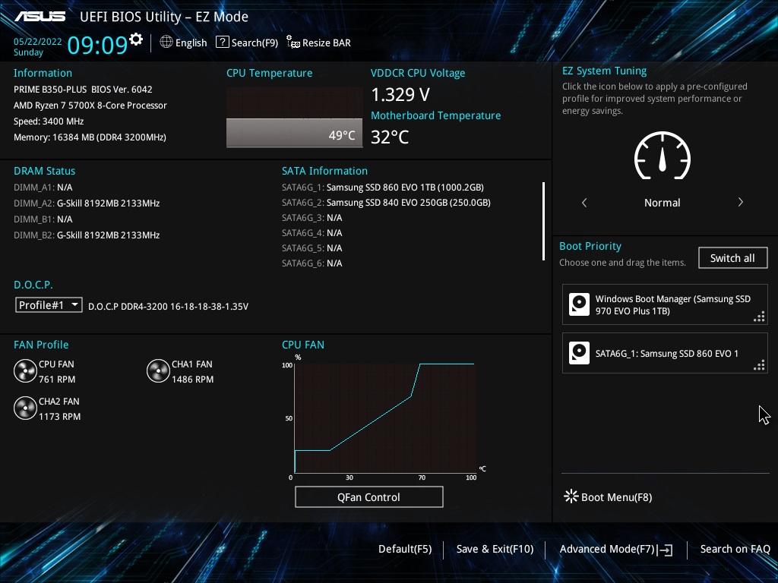
Task: Click the CPU FAN spinner icon
Action: tap(25, 371)
